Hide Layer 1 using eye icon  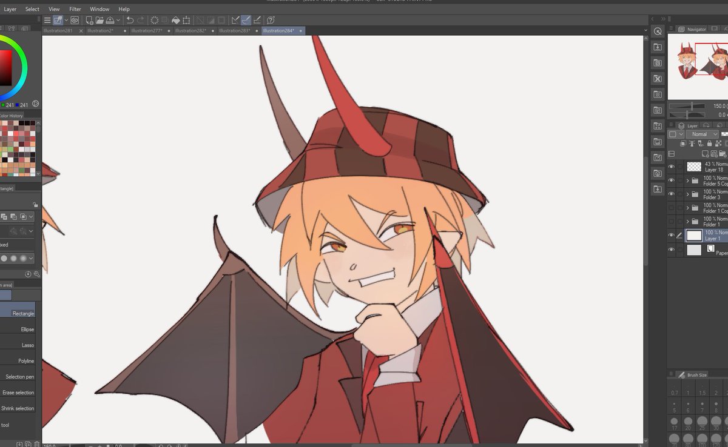671,236
